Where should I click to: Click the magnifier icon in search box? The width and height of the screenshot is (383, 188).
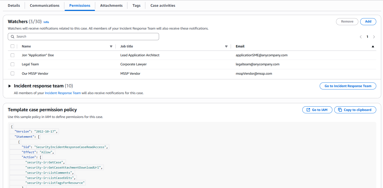[12, 37]
